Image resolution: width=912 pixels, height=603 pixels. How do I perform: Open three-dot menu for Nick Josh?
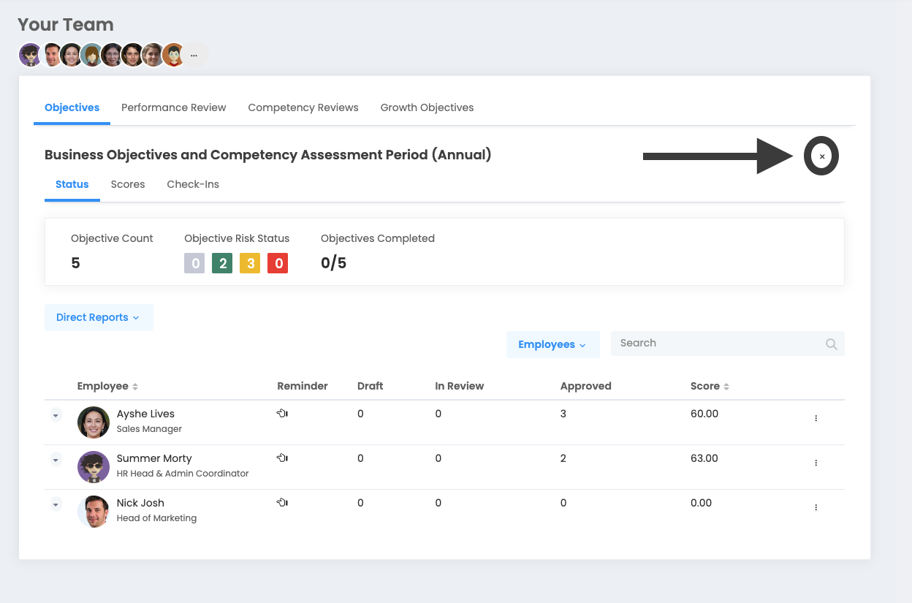pos(816,507)
